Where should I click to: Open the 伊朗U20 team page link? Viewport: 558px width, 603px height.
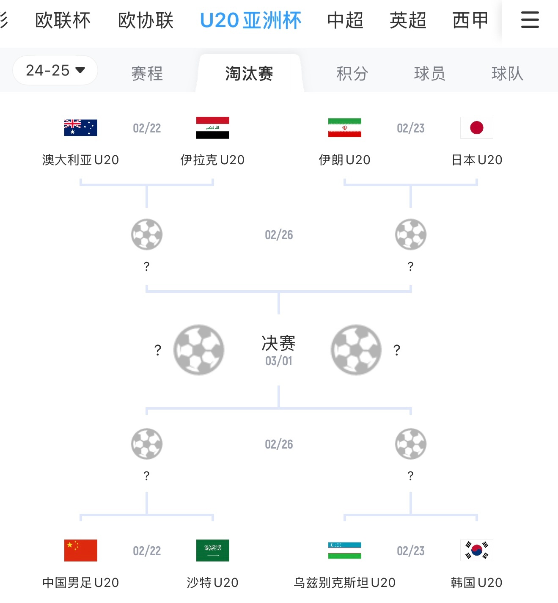click(344, 160)
